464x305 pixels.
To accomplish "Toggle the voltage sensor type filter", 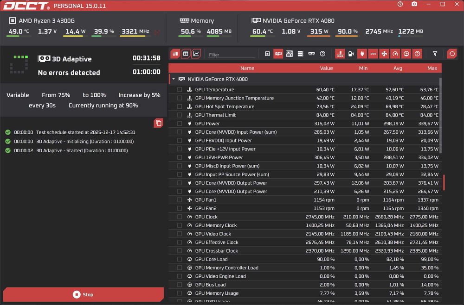I will [373, 54].
